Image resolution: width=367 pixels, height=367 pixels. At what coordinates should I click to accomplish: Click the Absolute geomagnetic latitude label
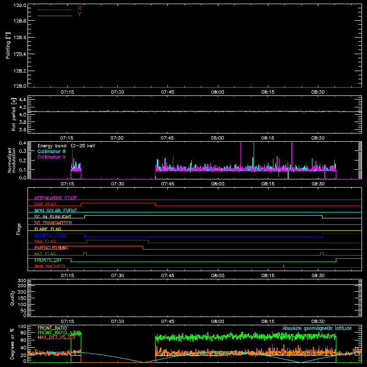pyautogui.click(x=317, y=328)
